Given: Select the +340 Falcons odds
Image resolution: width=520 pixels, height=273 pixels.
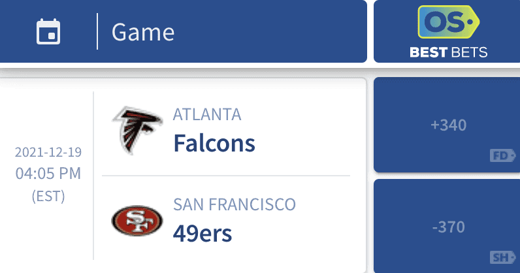Looking at the screenshot, I should click(448, 125).
